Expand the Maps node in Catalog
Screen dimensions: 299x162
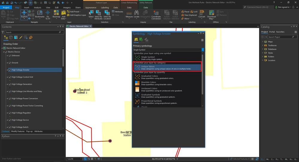point(262,42)
